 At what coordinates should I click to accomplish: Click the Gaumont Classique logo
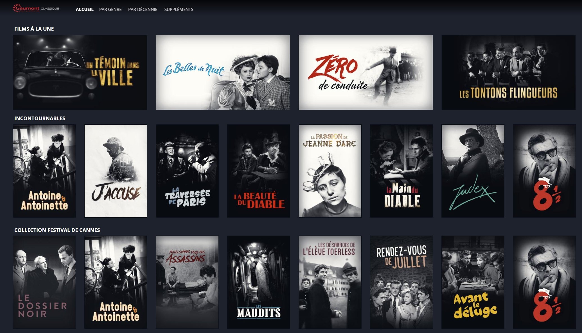(36, 8)
